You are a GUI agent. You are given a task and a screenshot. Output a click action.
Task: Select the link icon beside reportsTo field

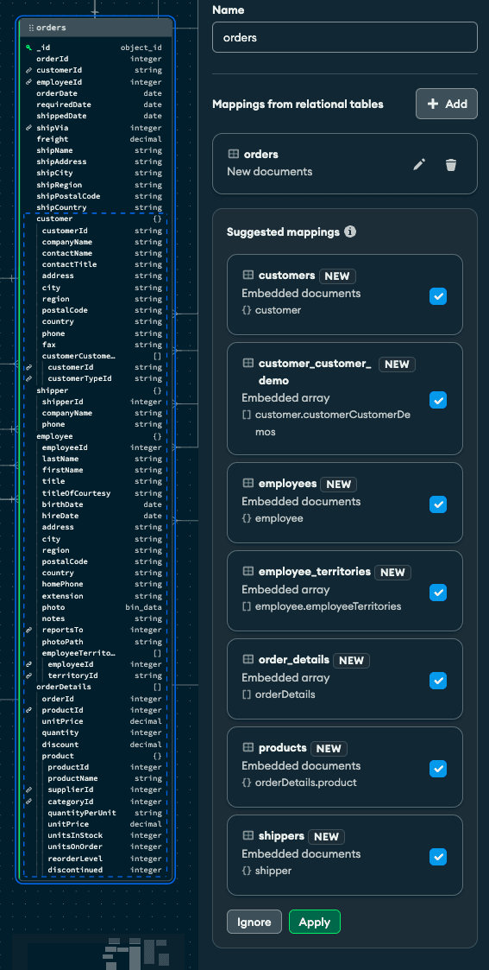(x=29, y=630)
